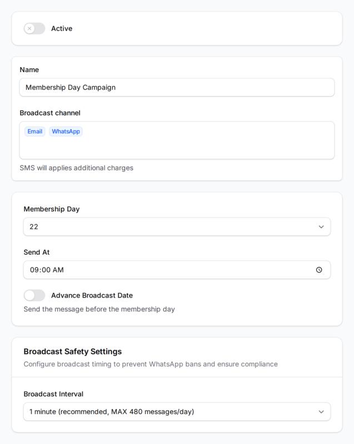This screenshot has width=354, height=444.
Task: Click the Name input field
Action: tap(177, 87)
